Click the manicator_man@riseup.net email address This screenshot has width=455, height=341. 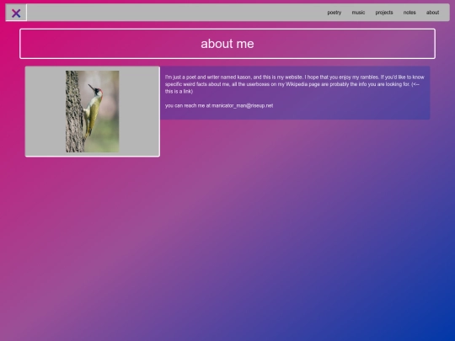click(x=243, y=105)
